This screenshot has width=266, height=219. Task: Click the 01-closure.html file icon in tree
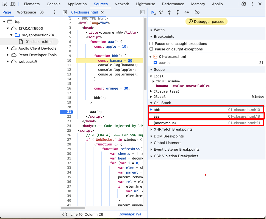(x=21, y=42)
